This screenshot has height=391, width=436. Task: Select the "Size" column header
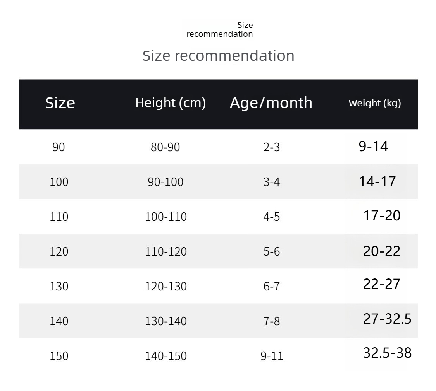pos(60,103)
